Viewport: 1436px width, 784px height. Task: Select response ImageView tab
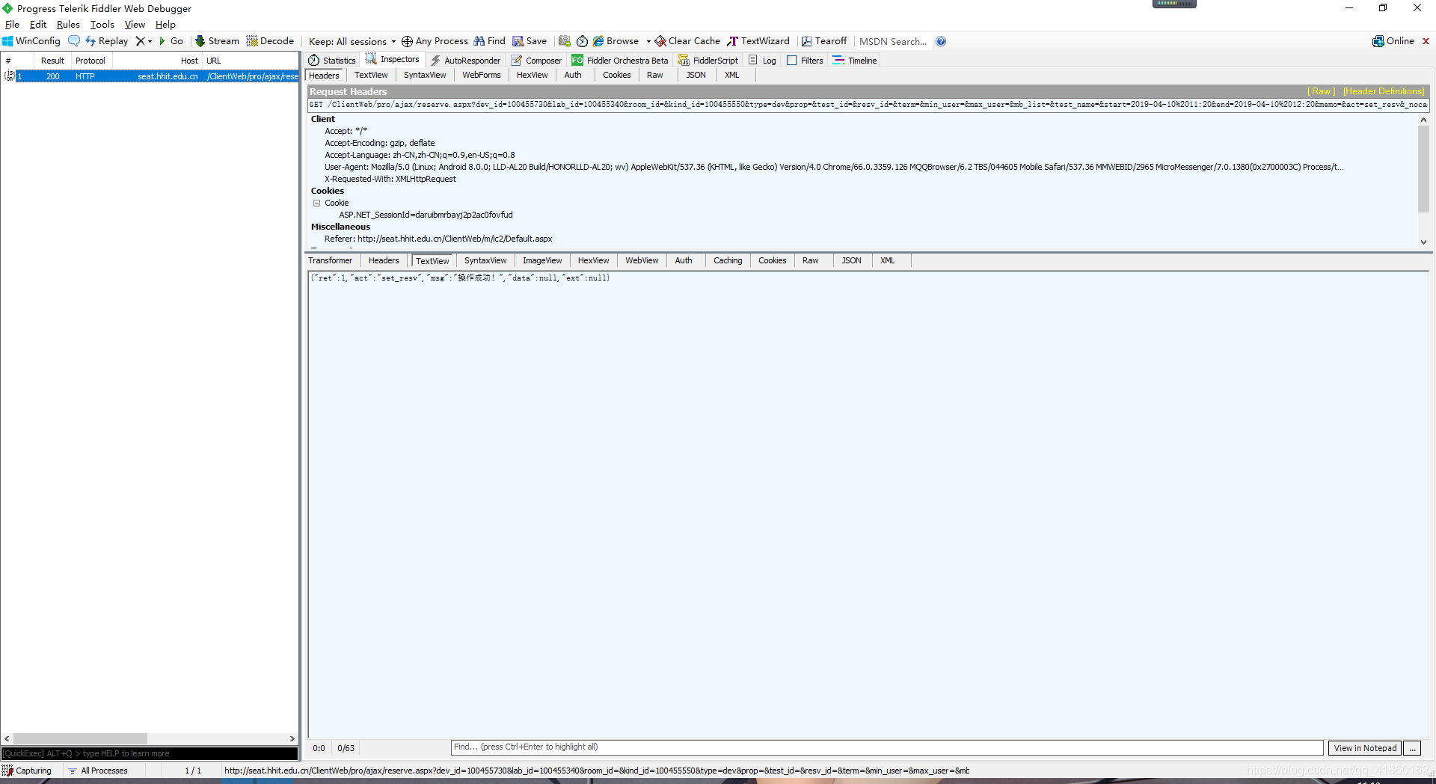coord(542,260)
